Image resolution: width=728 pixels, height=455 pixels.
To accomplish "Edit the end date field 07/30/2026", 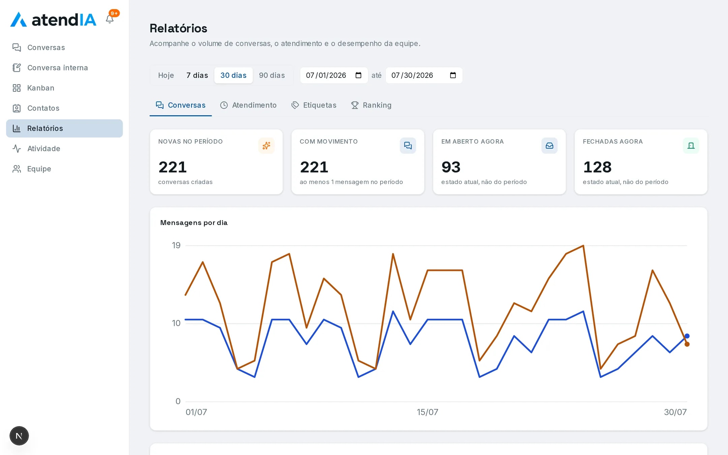I will [x=424, y=75].
